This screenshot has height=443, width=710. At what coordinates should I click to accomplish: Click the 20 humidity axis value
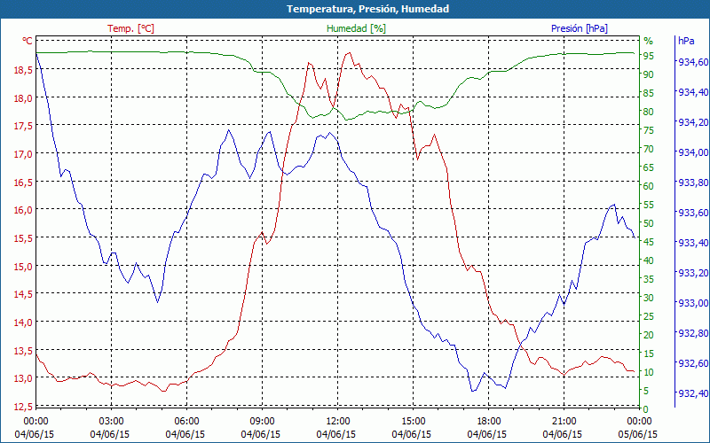coord(649,335)
